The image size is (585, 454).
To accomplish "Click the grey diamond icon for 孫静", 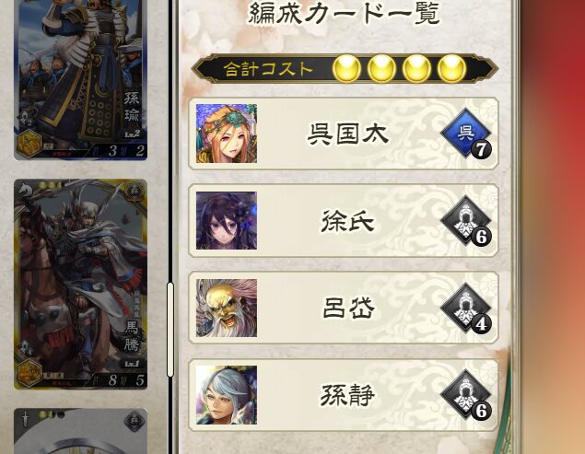I will (x=466, y=395).
